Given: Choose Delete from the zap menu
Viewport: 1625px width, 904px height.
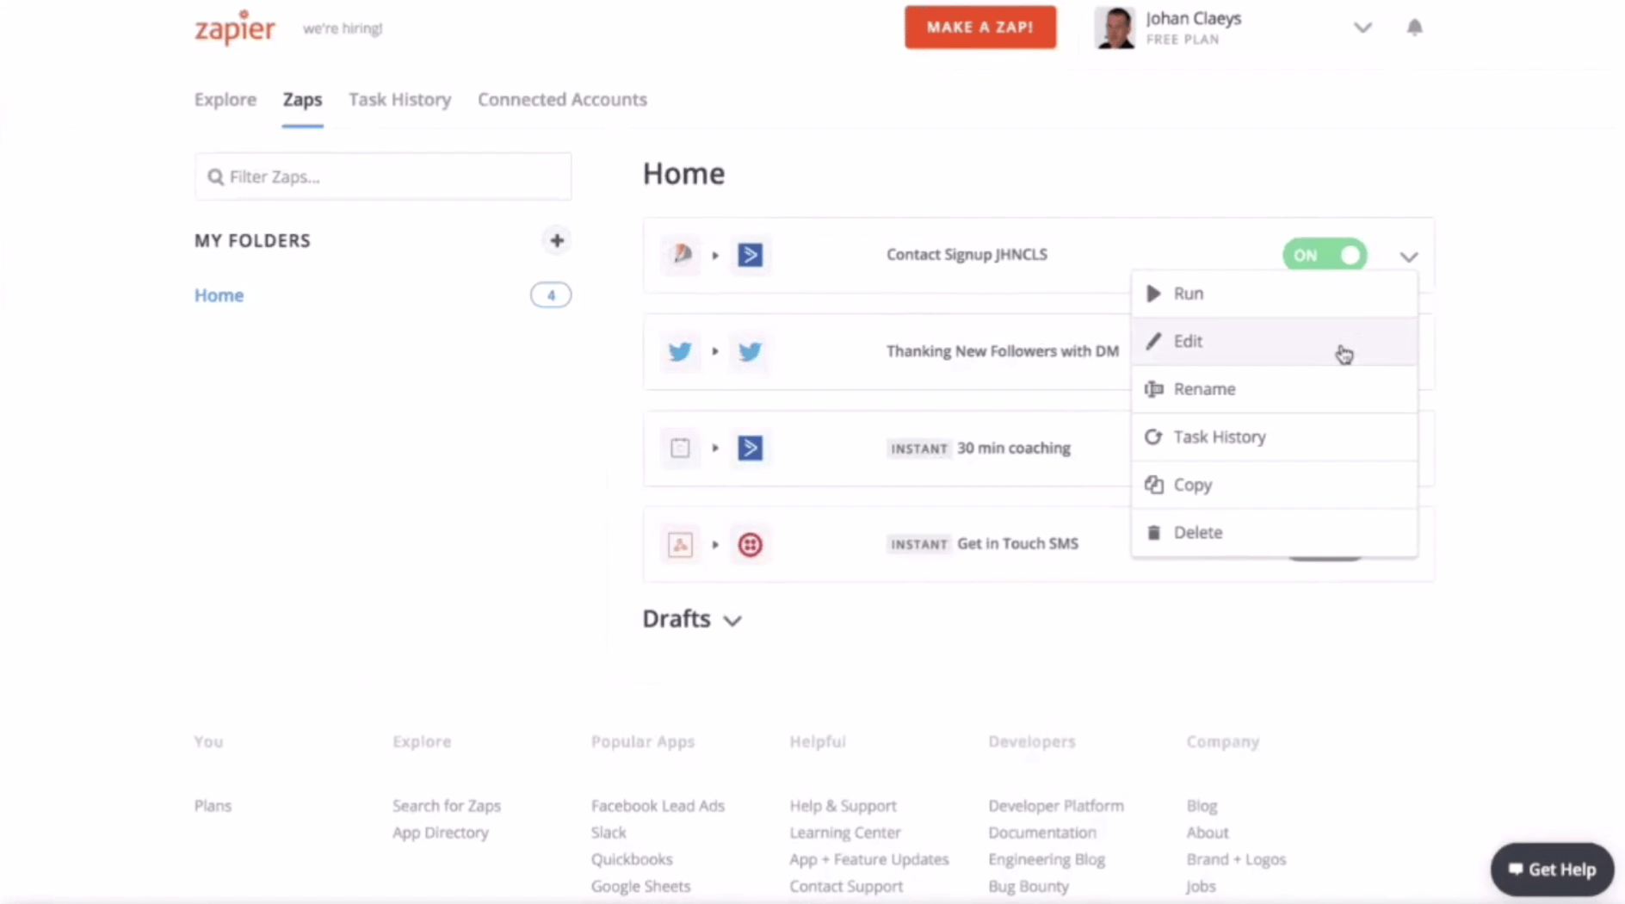Looking at the screenshot, I should pyautogui.click(x=1274, y=532).
